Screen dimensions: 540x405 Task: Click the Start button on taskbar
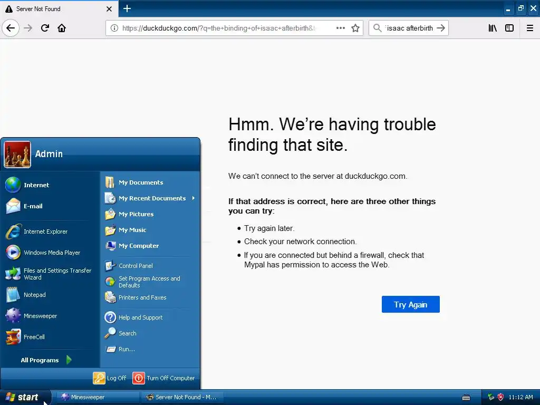[x=25, y=397]
